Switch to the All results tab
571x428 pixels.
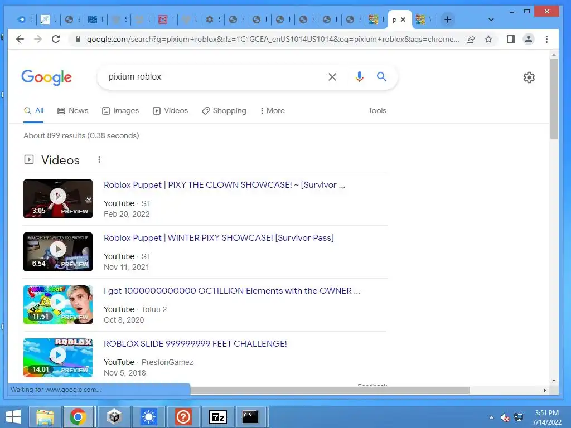33,111
